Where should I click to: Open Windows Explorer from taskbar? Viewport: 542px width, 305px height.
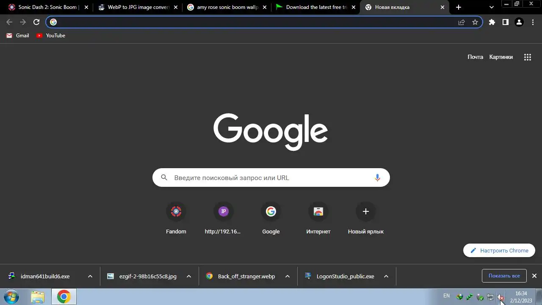click(x=38, y=297)
